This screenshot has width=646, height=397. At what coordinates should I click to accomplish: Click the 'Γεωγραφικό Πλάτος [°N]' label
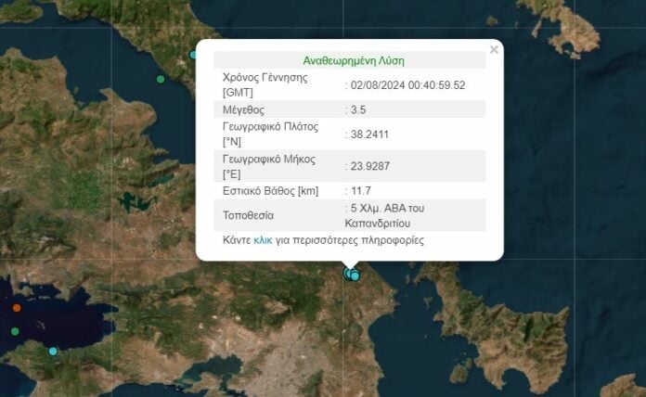pyautogui.click(x=270, y=134)
